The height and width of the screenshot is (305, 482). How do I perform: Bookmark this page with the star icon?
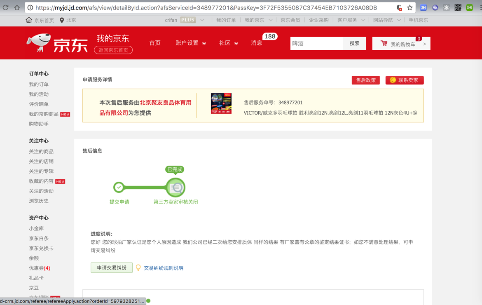pyautogui.click(x=410, y=8)
